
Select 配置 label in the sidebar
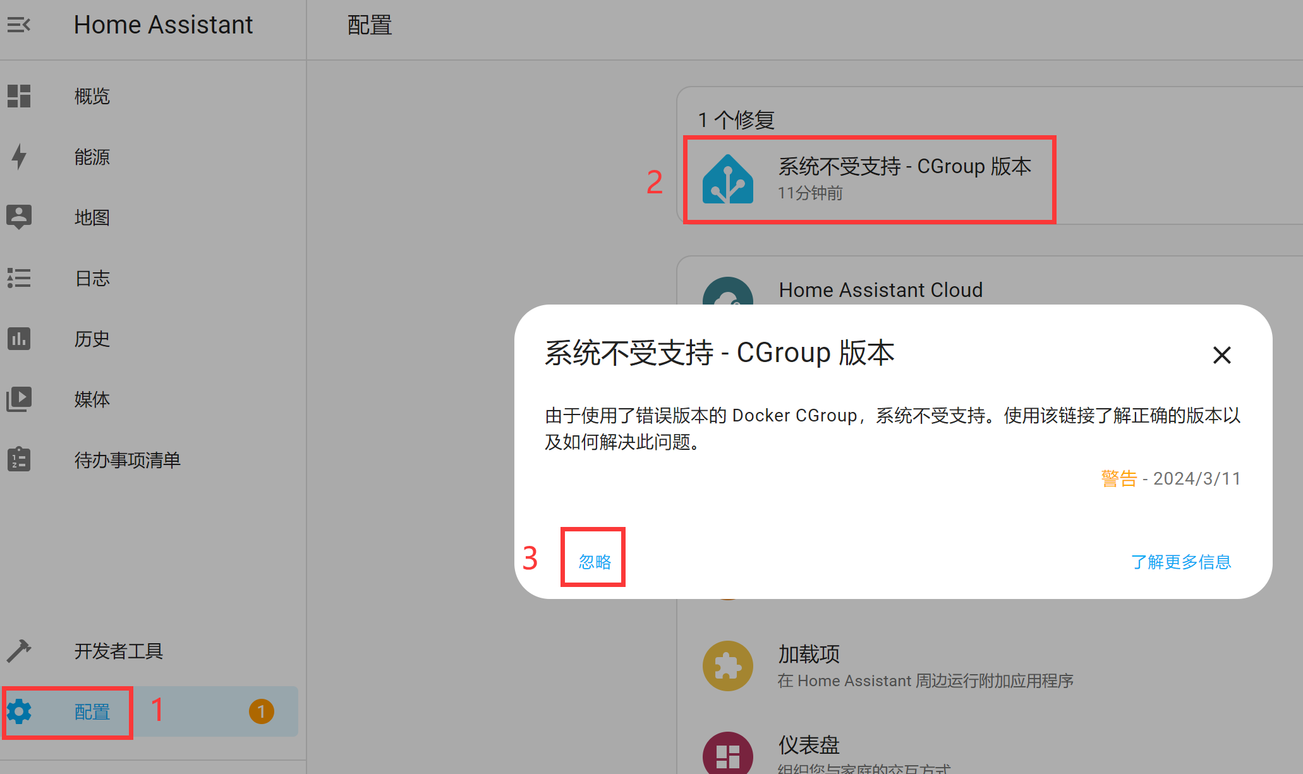tap(92, 712)
